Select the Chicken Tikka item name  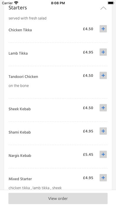20,30
